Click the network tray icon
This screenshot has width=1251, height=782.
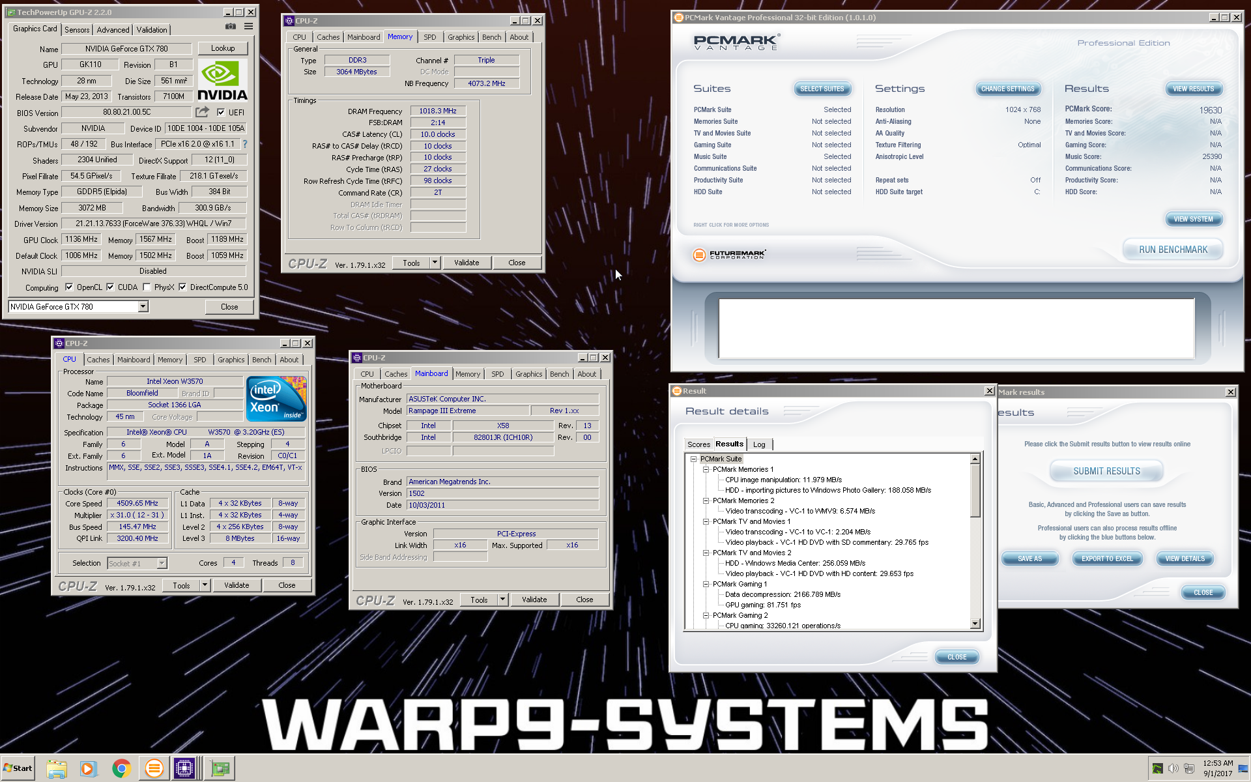(1189, 768)
